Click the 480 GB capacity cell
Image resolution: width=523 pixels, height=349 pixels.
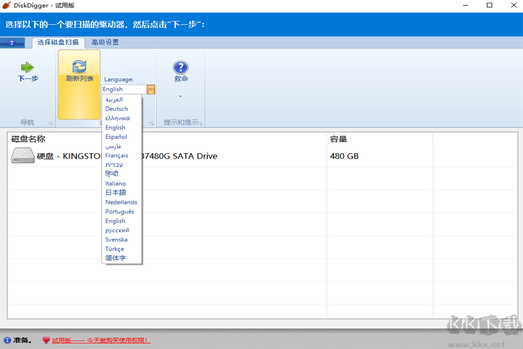pyautogui.click(x=345, y=156)
